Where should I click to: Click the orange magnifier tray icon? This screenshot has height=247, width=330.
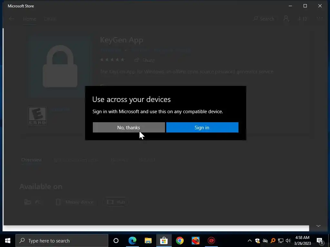[273, 241]
